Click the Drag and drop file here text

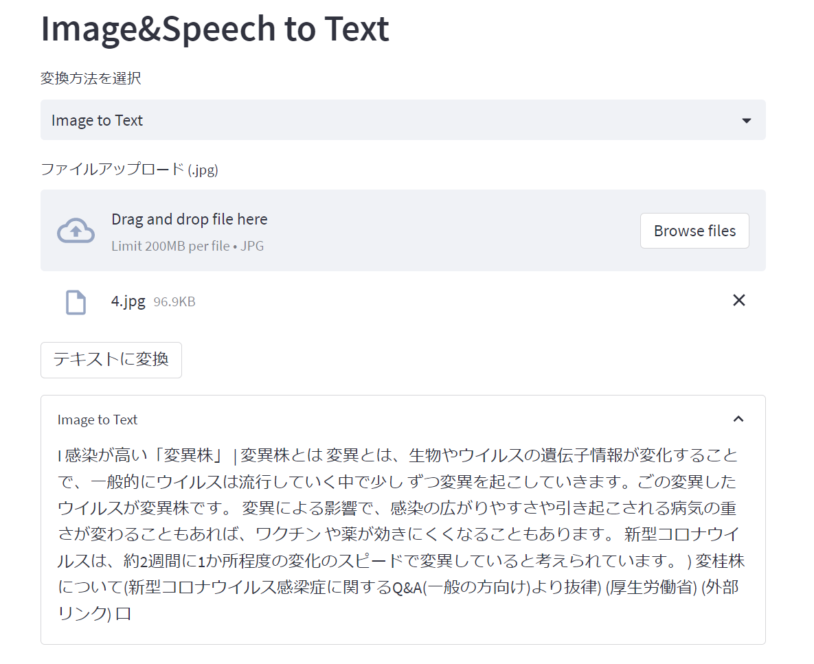[190, 219]
